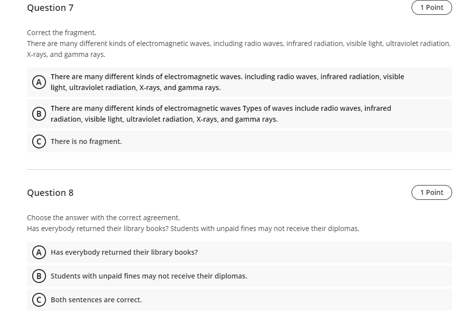Click the circled C icon in Question 7
This screenshot has width=462, height=327.
39,141
